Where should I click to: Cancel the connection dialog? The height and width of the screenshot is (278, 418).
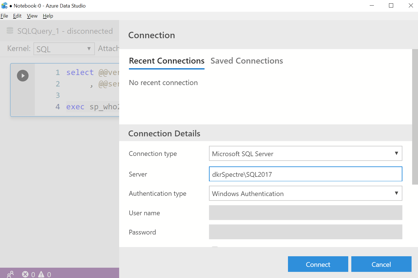click(x=381, y=264)
